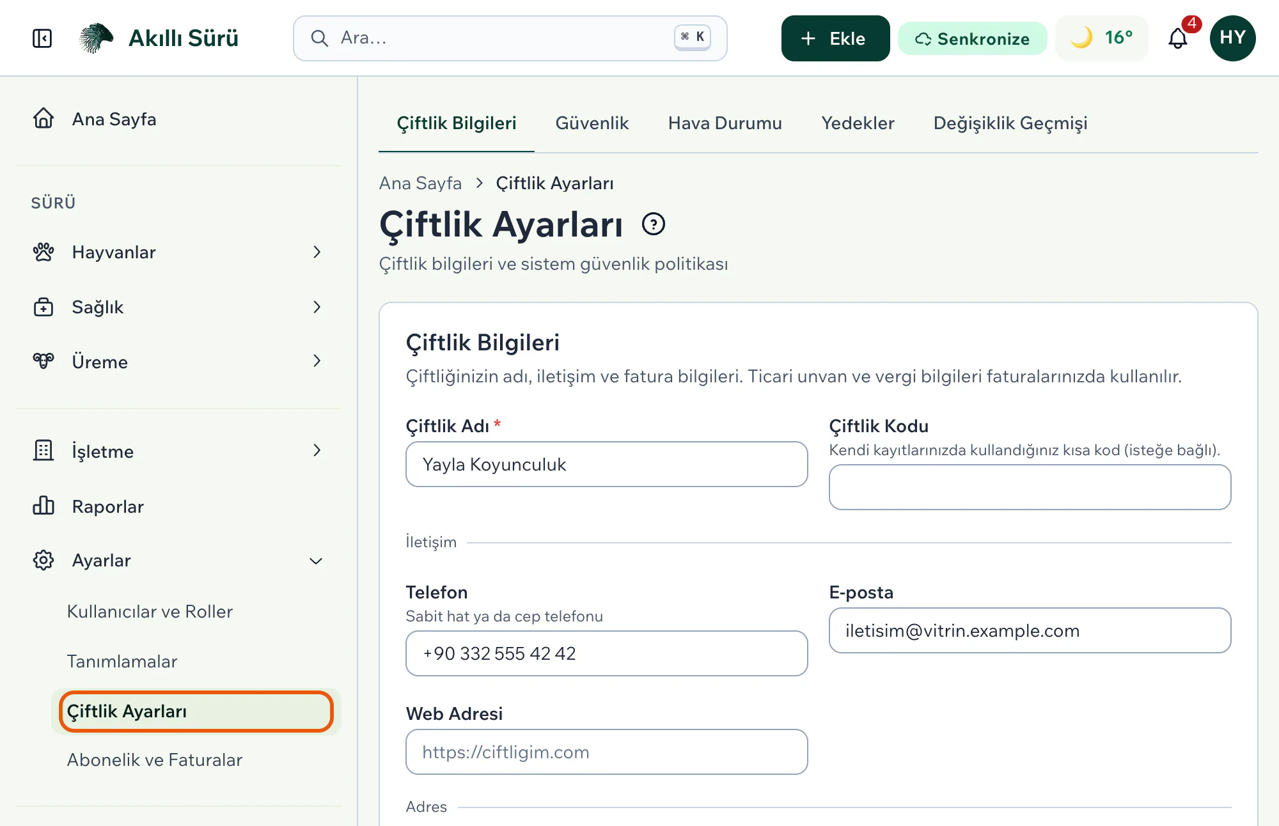The image size is (1279, 826).
Task: Open the Değişiklik Geçmişi tab
Action: (x=1010, y=123)
